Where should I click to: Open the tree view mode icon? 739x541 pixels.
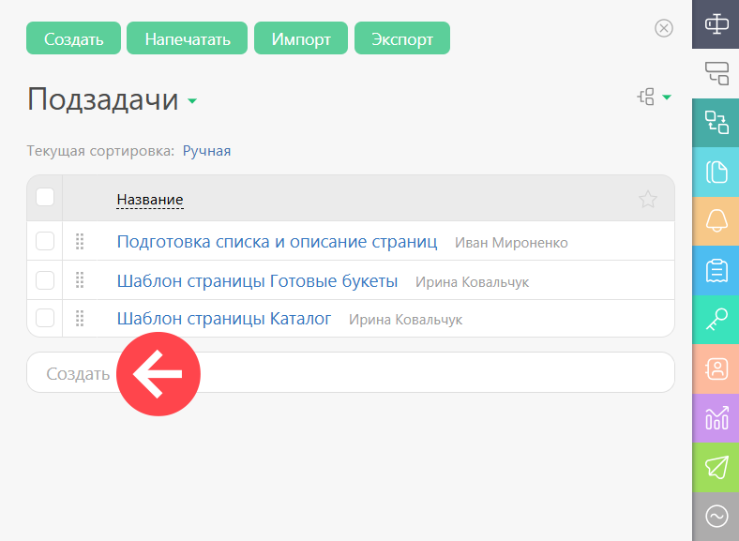point(646,98)
